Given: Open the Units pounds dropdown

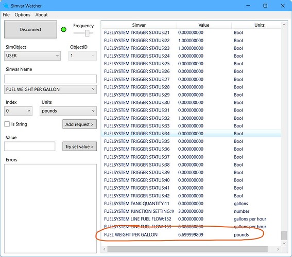Looking at the screenshot, I should 68,111.
